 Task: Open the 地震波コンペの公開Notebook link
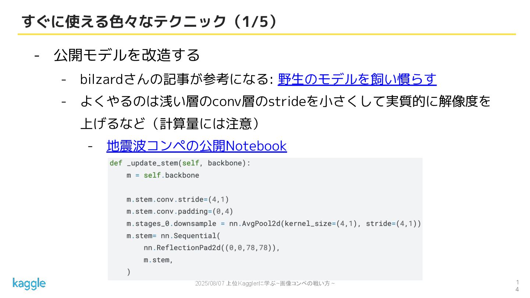[197, 146]
